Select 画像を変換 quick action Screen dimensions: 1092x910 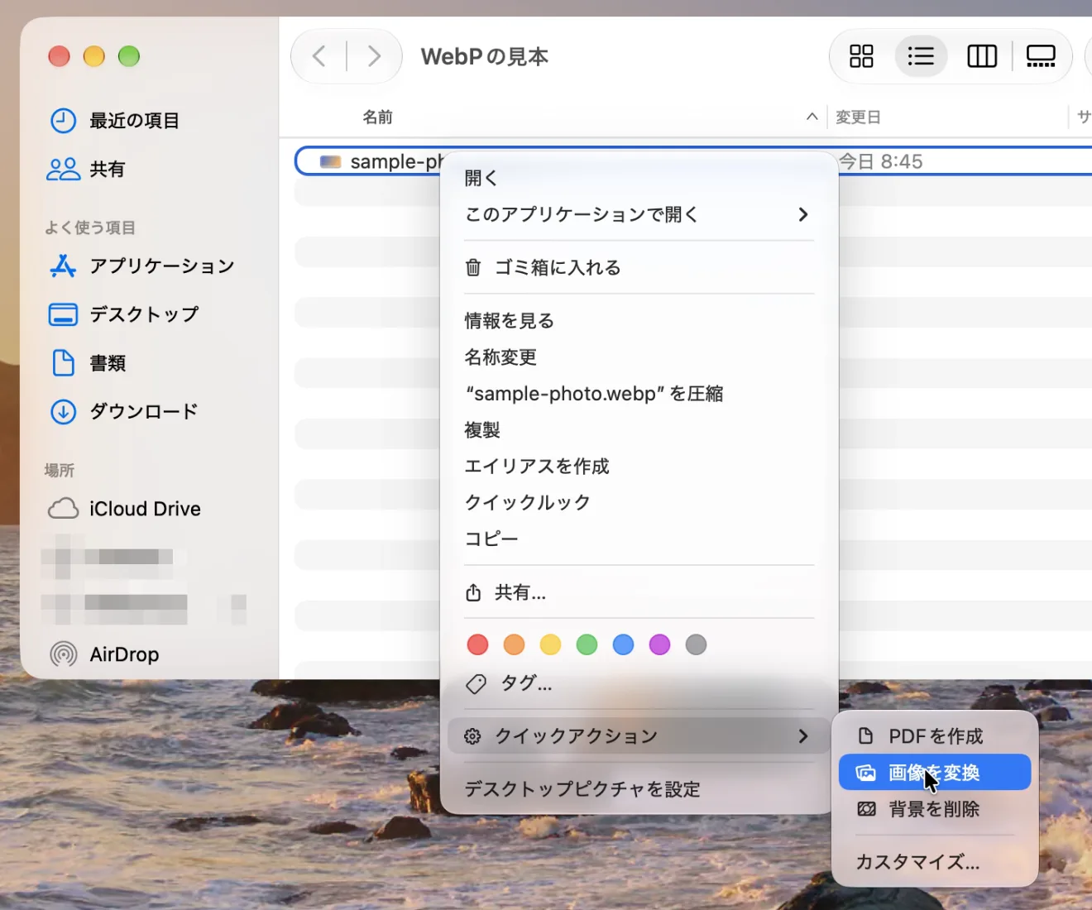point(935,773)
